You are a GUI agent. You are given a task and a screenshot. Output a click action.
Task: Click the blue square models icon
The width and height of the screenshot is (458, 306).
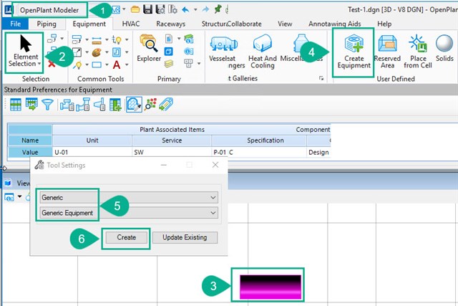click(x=169, y=52)
